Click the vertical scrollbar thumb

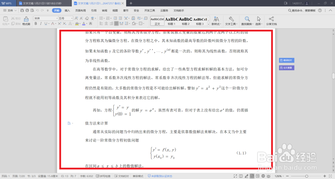tap(333, 76)
